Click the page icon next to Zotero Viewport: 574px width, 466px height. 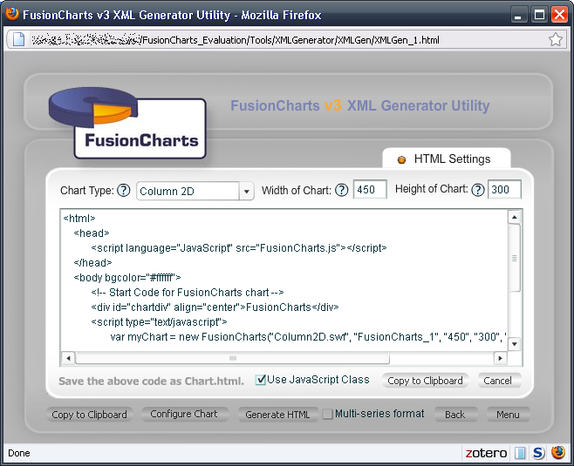tap(520, 453)
